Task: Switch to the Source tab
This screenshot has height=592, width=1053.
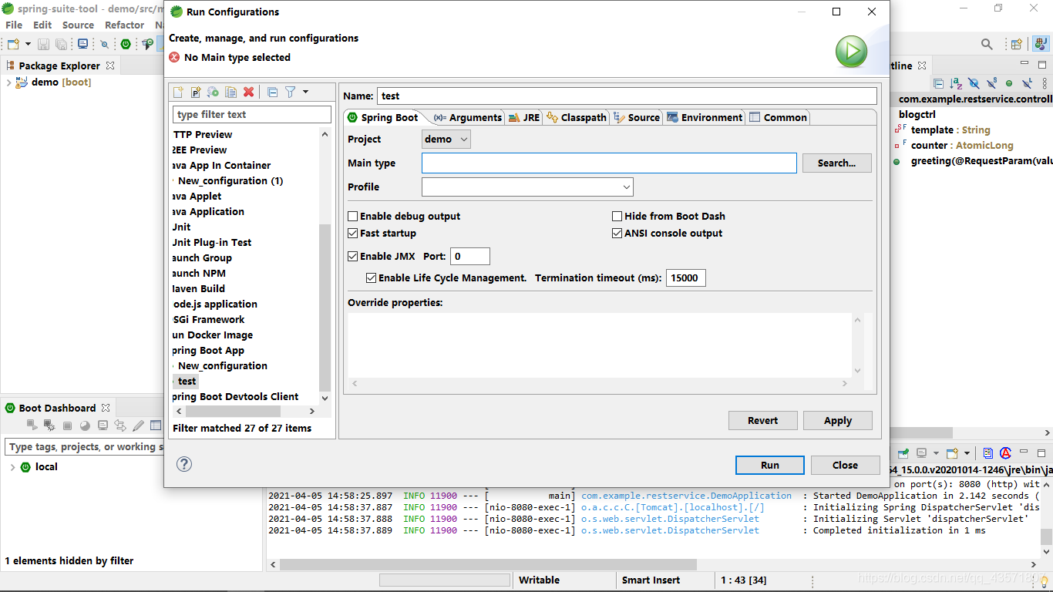Action: coord(637,118)
